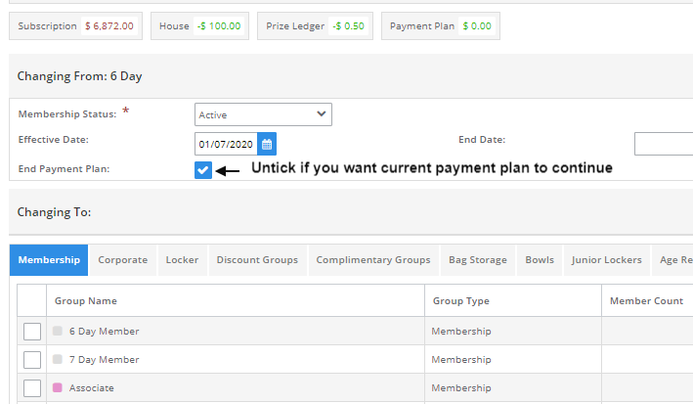
Task: Switch to the Corporate tab
Action: point(123,260)
